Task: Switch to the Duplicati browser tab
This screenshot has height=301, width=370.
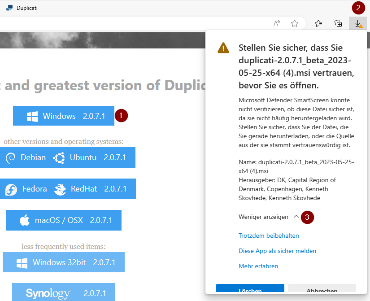Action: (22, 8)
